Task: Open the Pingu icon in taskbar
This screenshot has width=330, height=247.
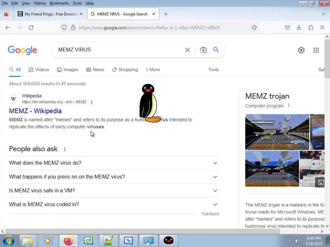Action: point(169,241)
